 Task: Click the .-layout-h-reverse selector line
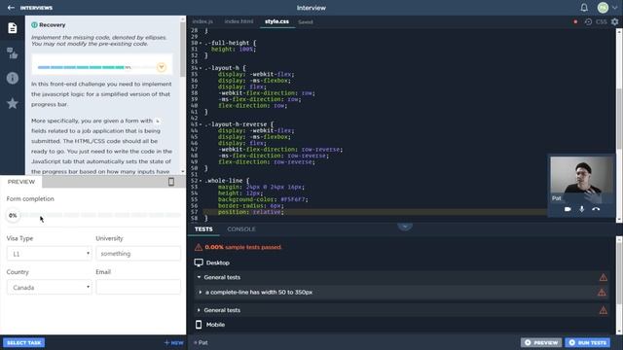pos(239,124)
